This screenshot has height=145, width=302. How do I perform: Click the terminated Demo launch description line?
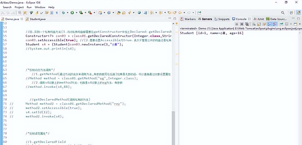[x=241, y=28]
